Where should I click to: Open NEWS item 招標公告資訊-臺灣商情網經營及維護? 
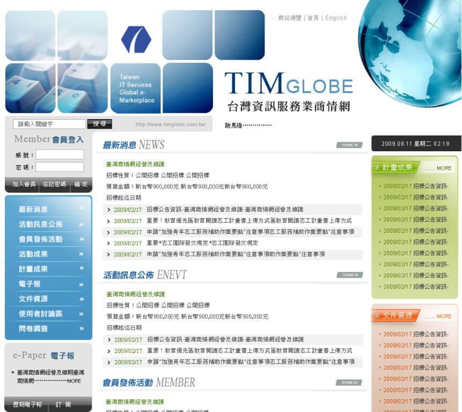[x=225, y=209]
